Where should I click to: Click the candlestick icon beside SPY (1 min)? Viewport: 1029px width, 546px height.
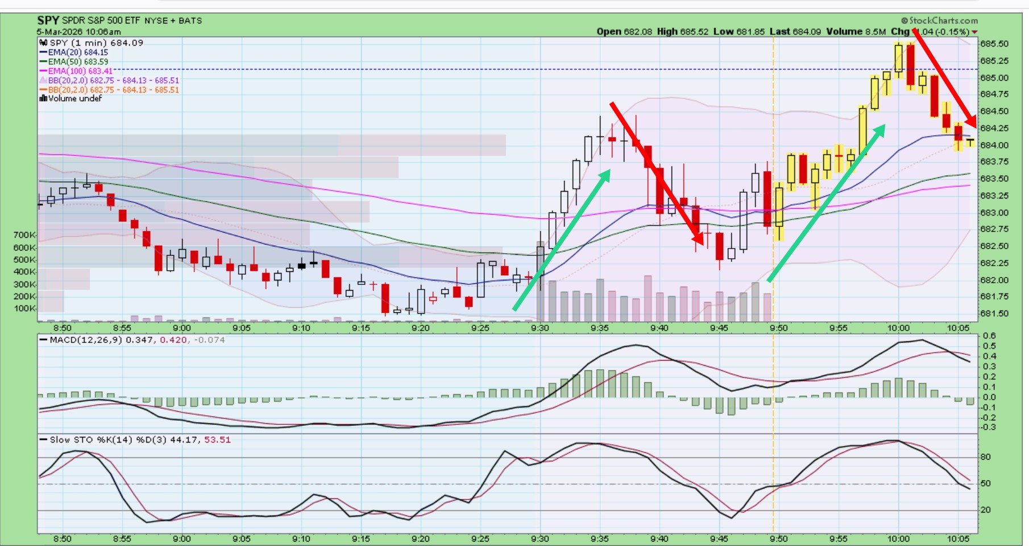pyautogui.click(x=43, y=43)
